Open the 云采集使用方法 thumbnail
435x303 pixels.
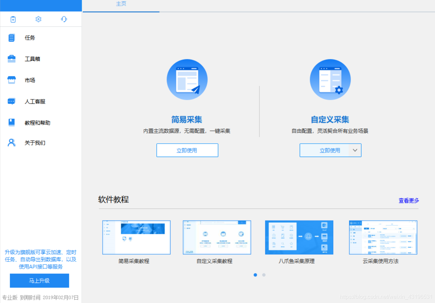[383, 237]
